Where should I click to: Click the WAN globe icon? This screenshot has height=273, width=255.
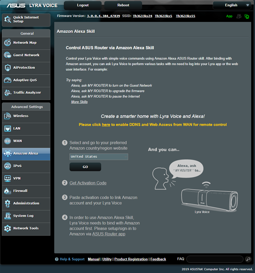[x=8, y=141]
